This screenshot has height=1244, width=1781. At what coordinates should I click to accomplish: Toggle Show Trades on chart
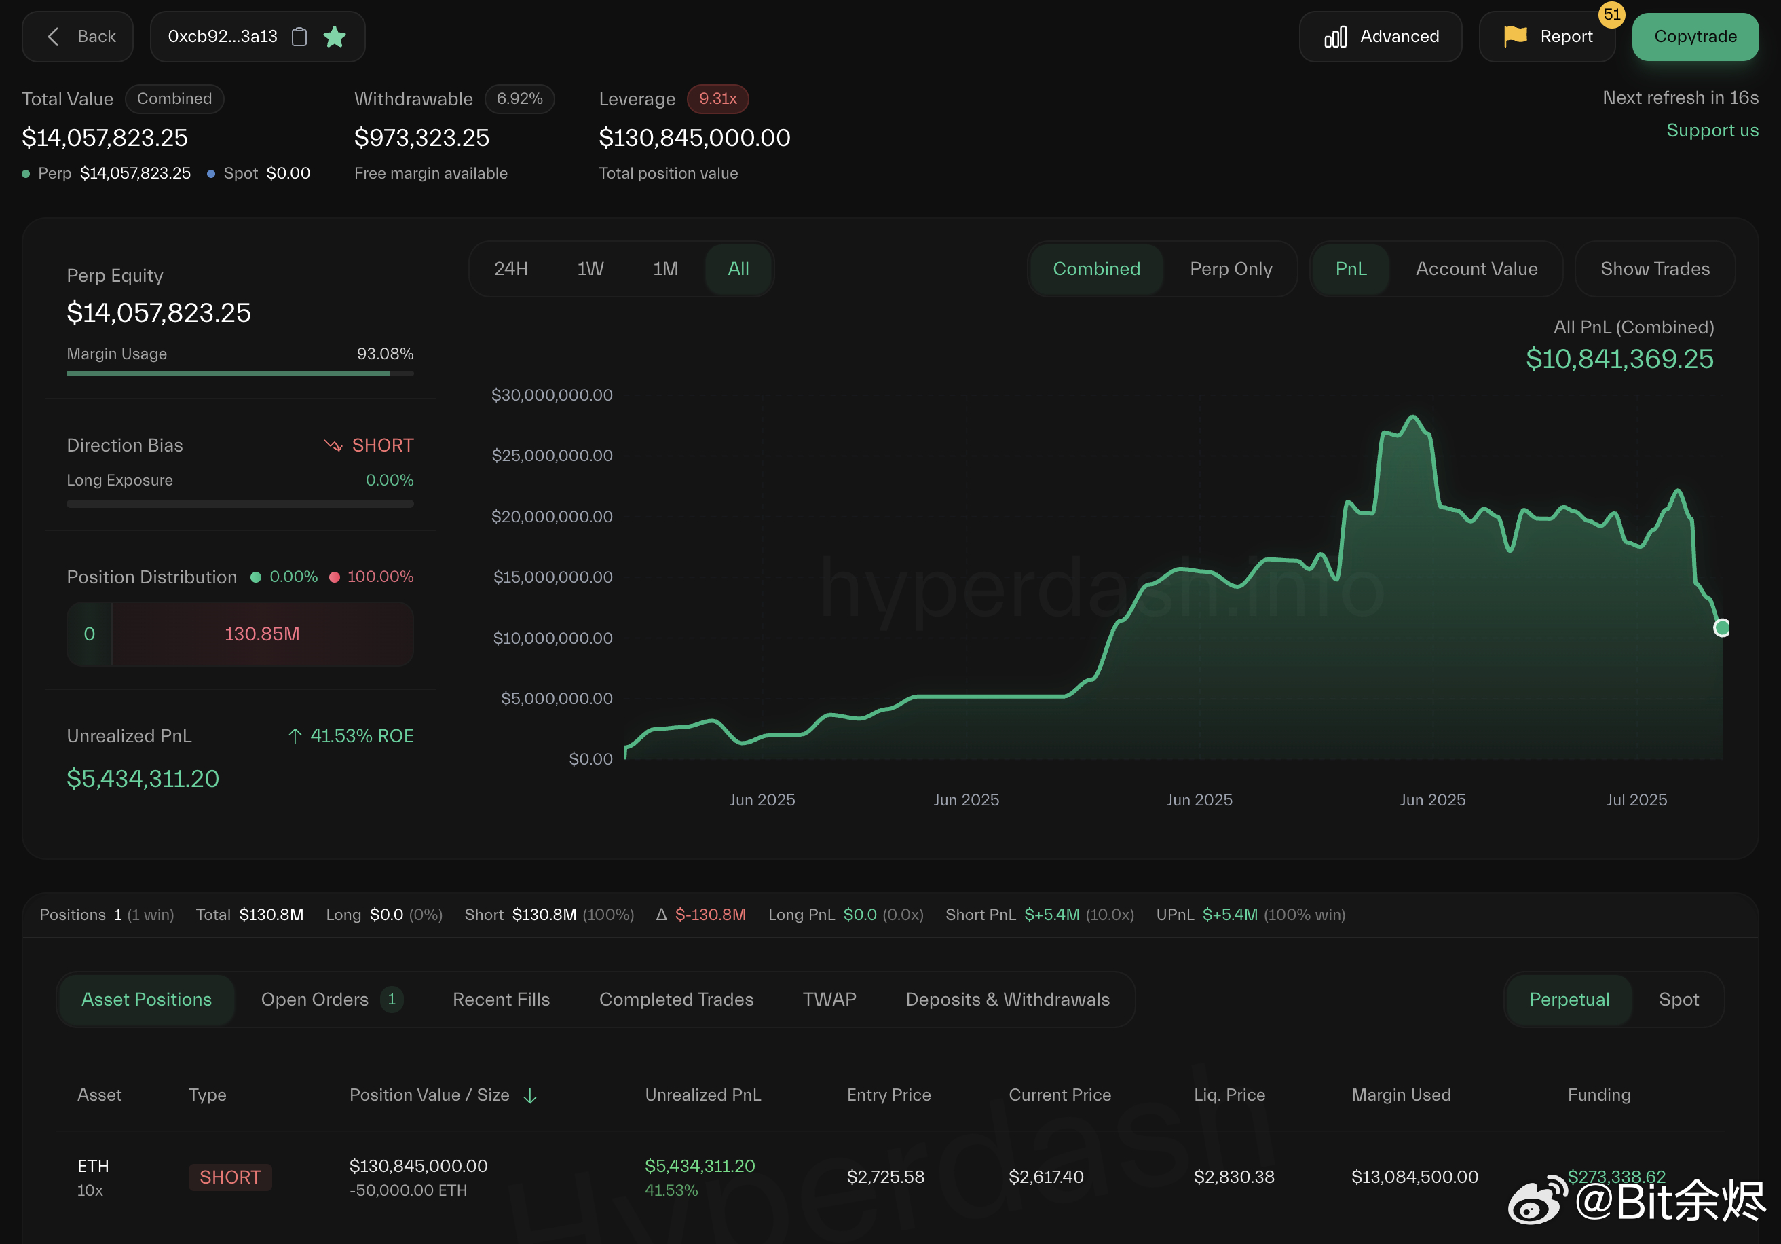click(x=1655, y=268)
